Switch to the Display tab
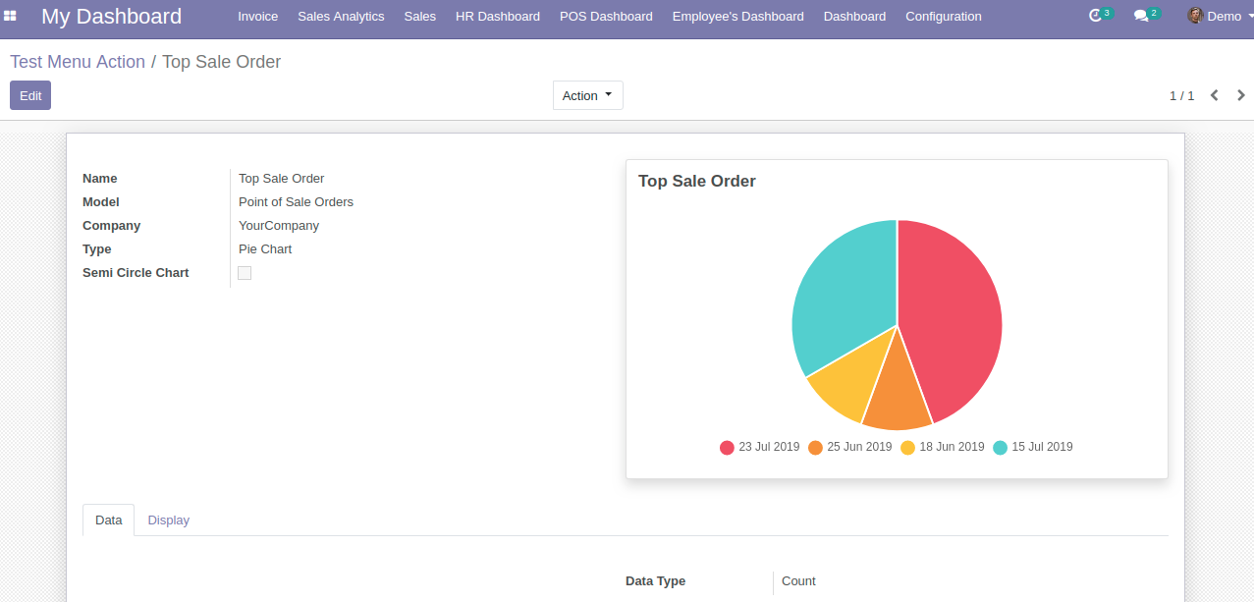The width and height of the screenshot is (1254, 602). click(169, 520)
